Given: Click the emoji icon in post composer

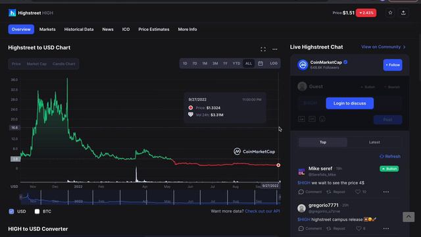Looking at the screenshot, I should tap(322, 118).
